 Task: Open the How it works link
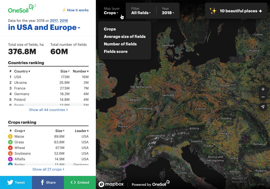click(x=78, y=10)
